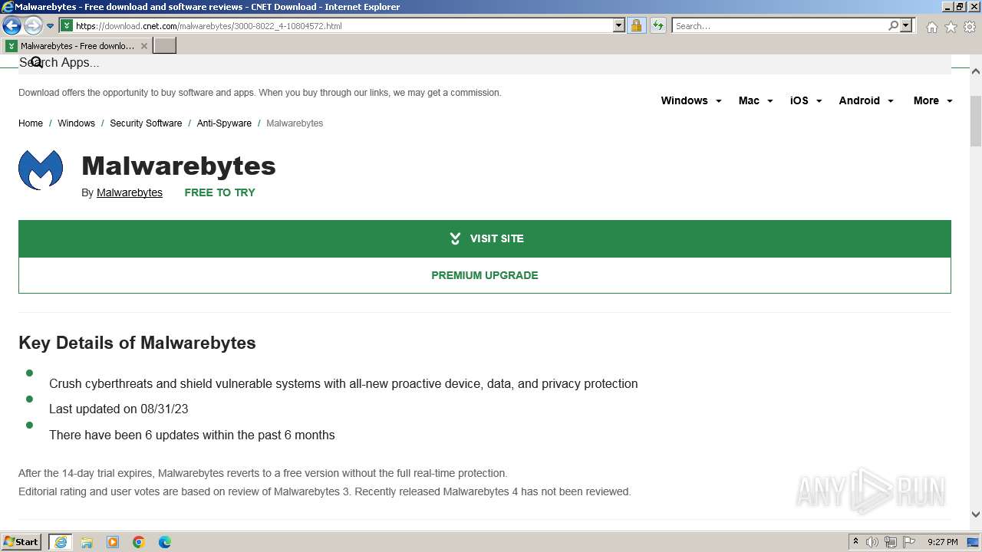Click the volume speaker tray icon

[x=872, y=542]
